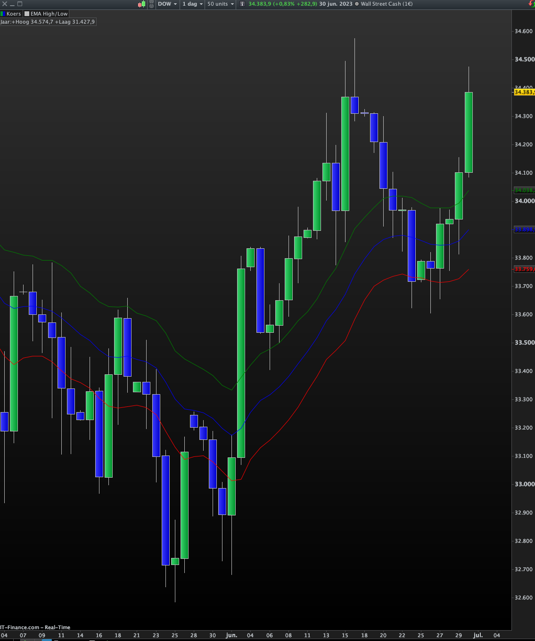The height and width of the screenshot is (641, 535).
Task: Click the 33.500 price axis label
Action: [524, 343]
